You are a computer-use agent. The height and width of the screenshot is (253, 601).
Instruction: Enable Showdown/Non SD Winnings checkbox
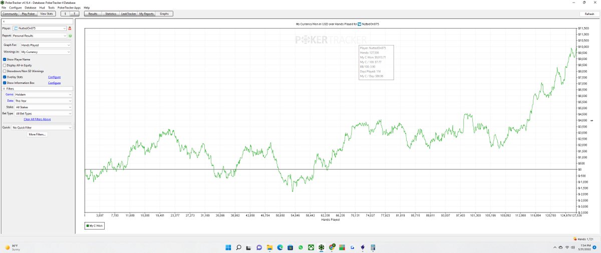pos(5,71)
